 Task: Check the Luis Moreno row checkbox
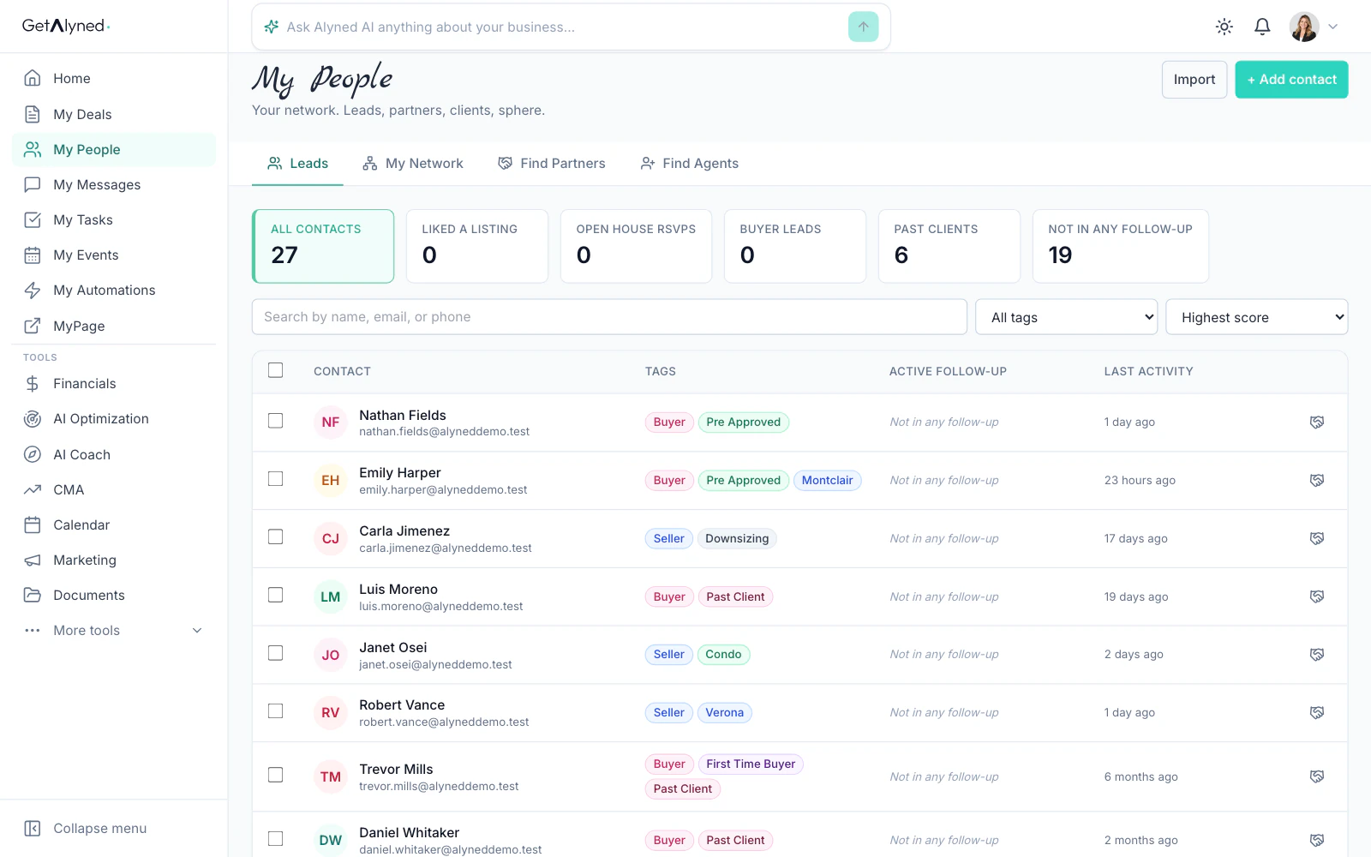click(x=275, y=595)
